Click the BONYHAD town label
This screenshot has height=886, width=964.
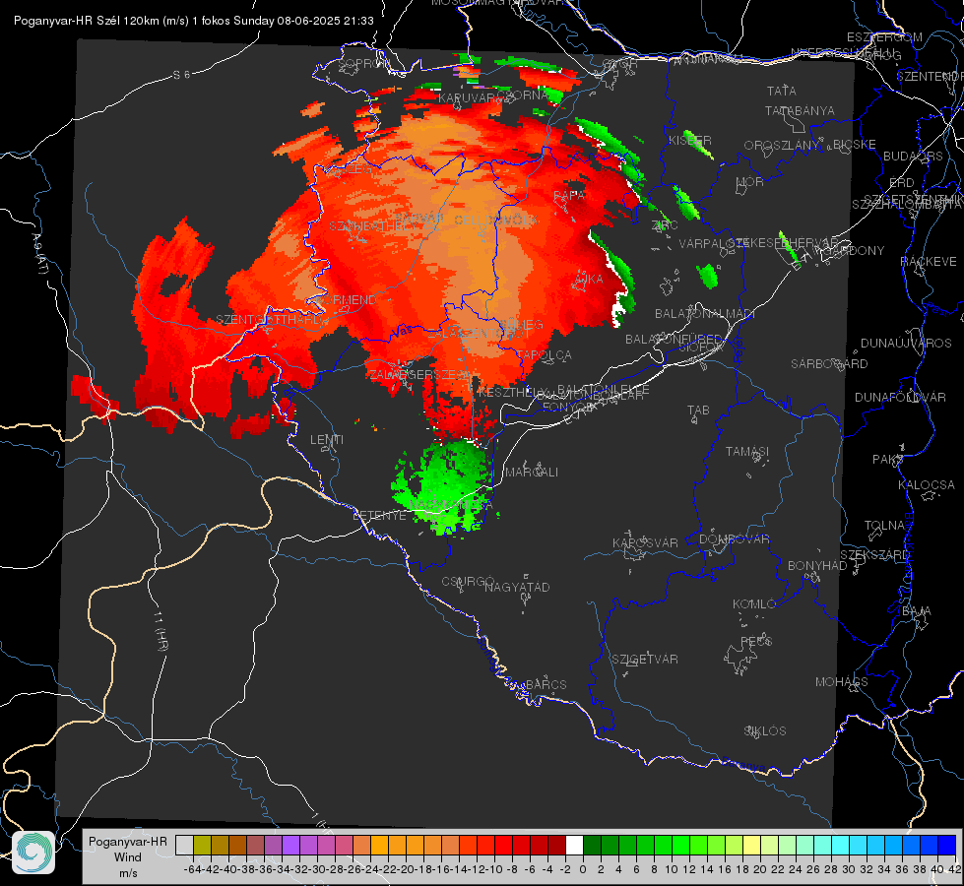point(817,566)
